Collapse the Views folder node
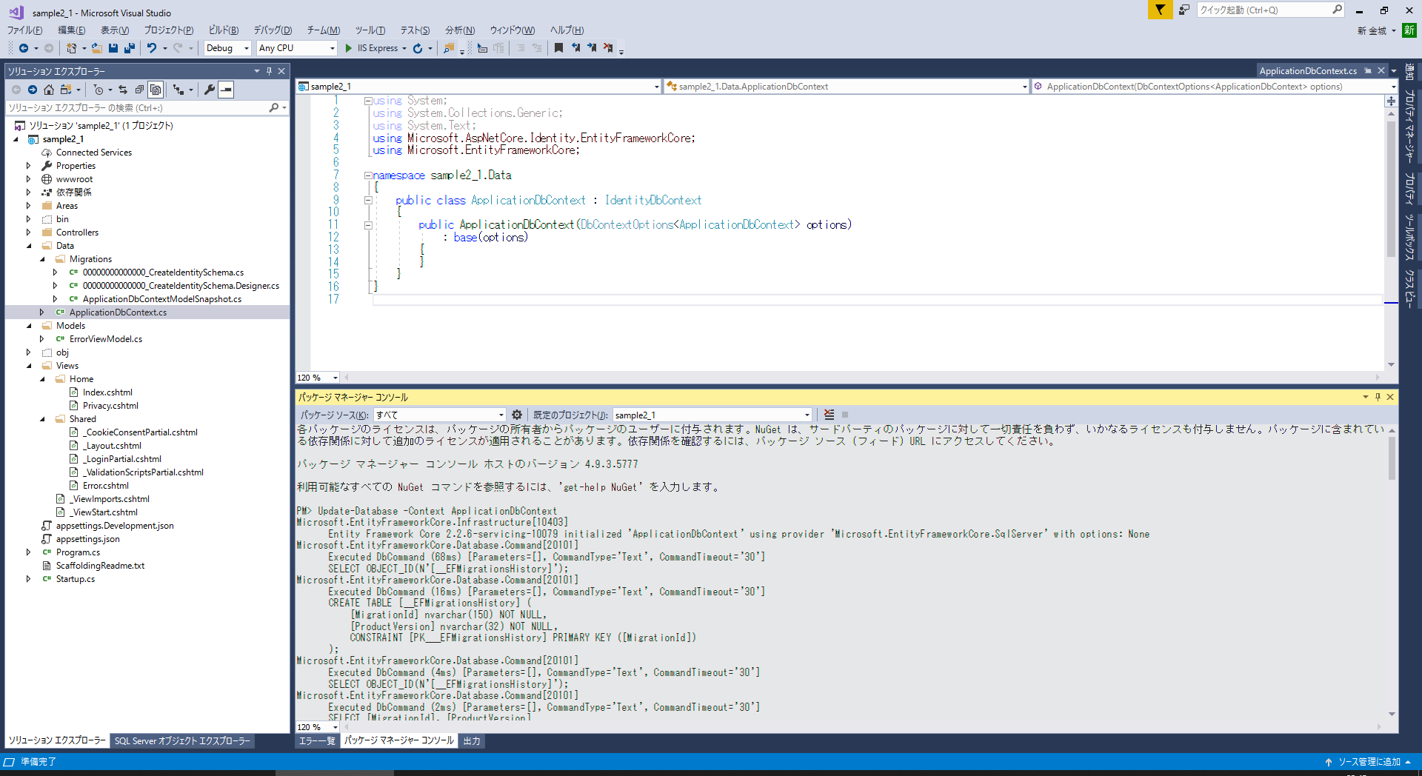 point(29,366)
